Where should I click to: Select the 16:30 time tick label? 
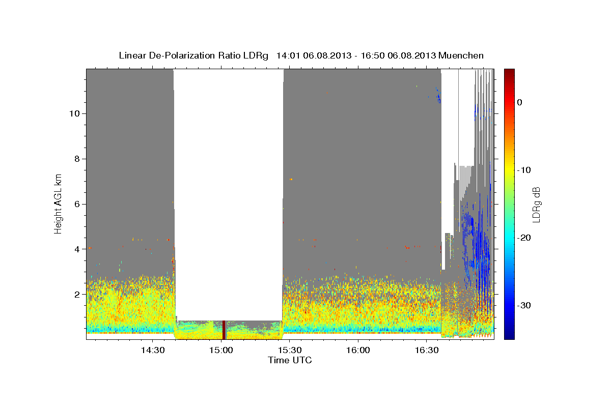(x=427, y=351)
